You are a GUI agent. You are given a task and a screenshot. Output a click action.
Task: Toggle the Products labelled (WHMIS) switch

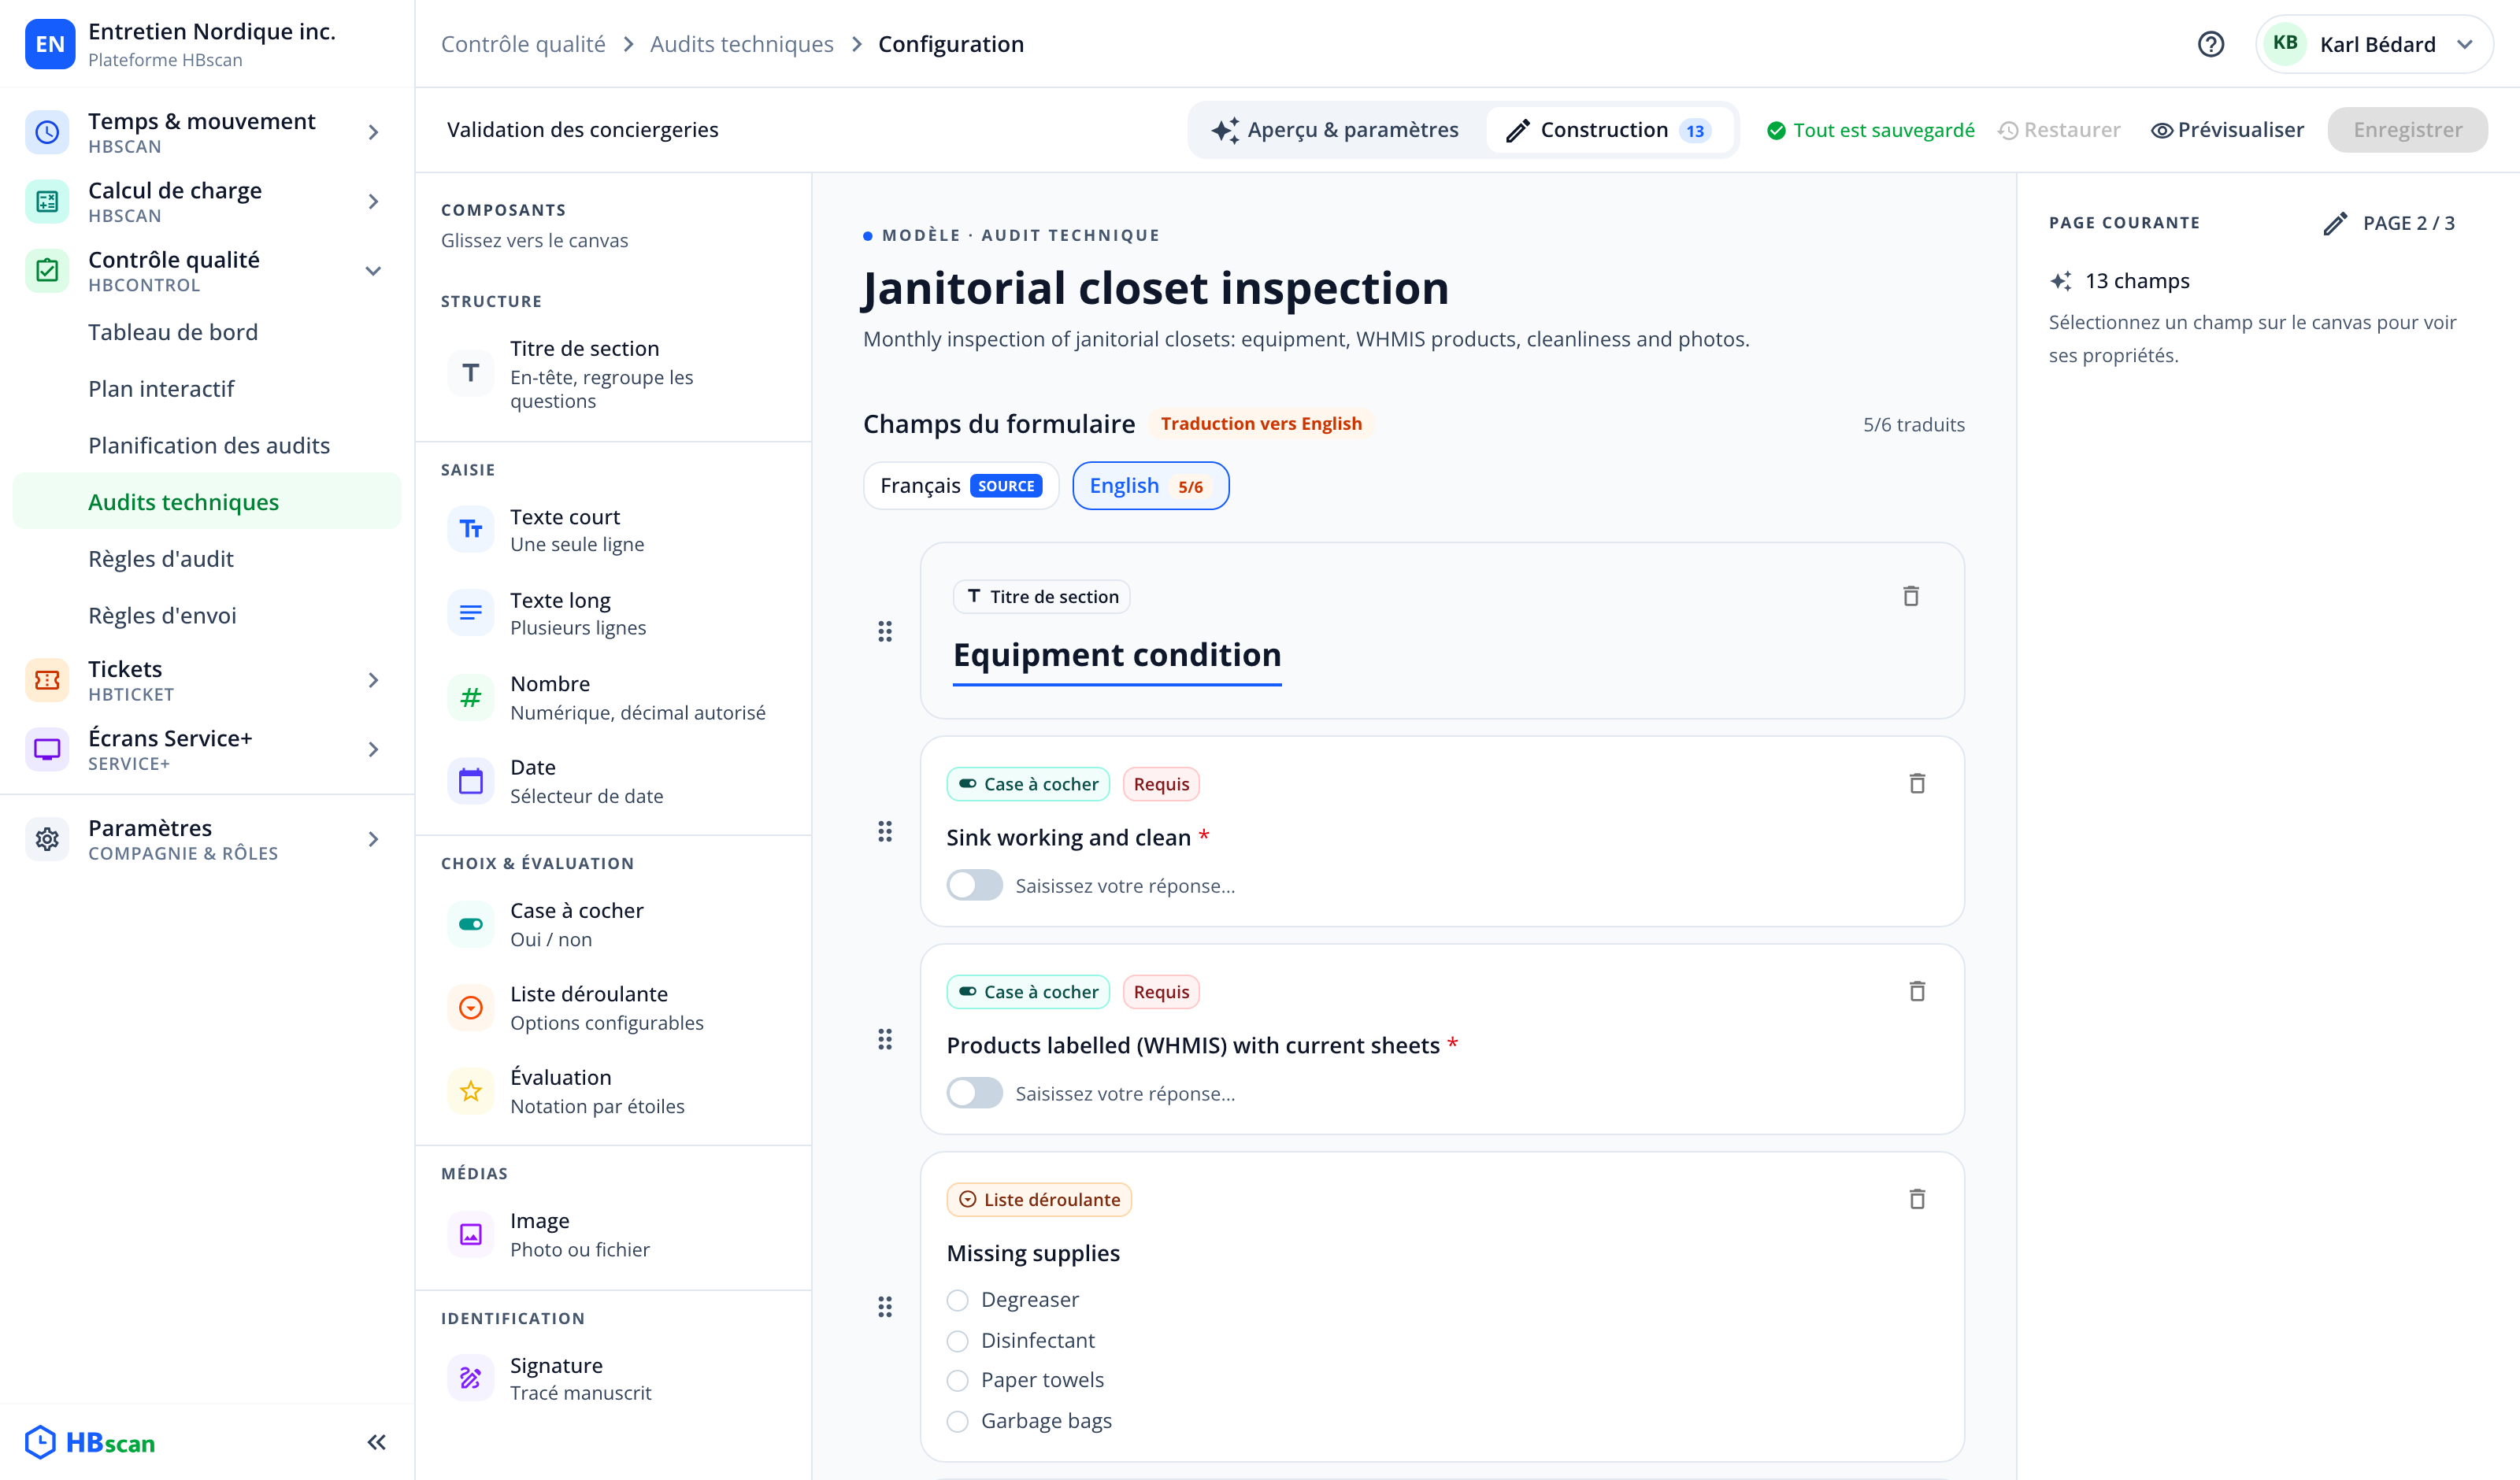[x=974, y=1093]
